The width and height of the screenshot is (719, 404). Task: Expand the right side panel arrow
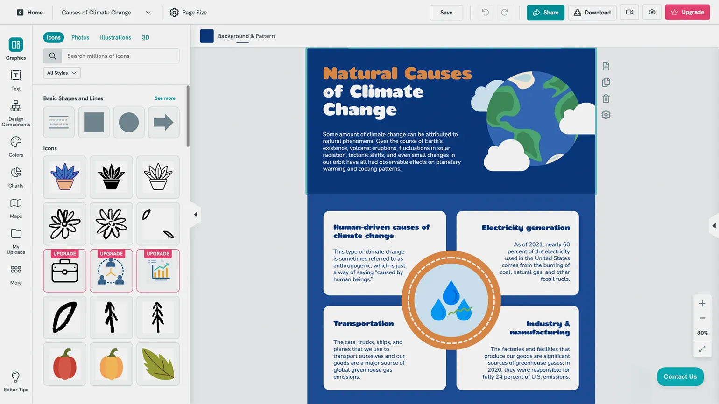pyautogui.click(x=713, y=226)
